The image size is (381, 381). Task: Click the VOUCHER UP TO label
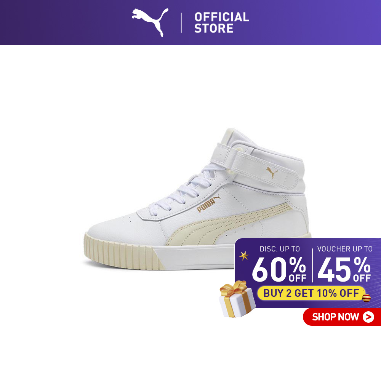point(344,249)
